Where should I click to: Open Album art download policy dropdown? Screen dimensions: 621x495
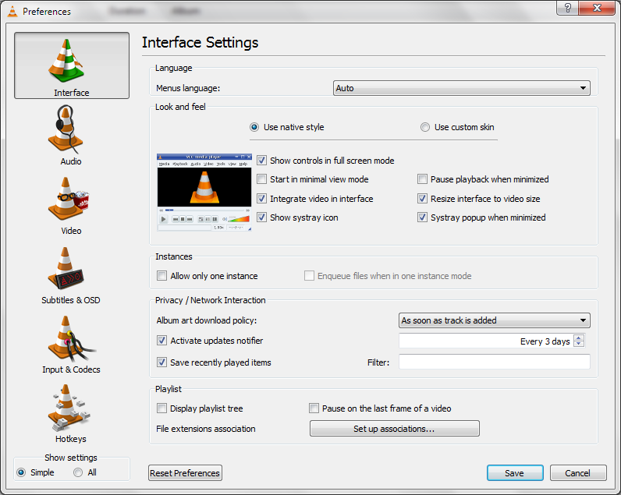click(x=494, y=320)
